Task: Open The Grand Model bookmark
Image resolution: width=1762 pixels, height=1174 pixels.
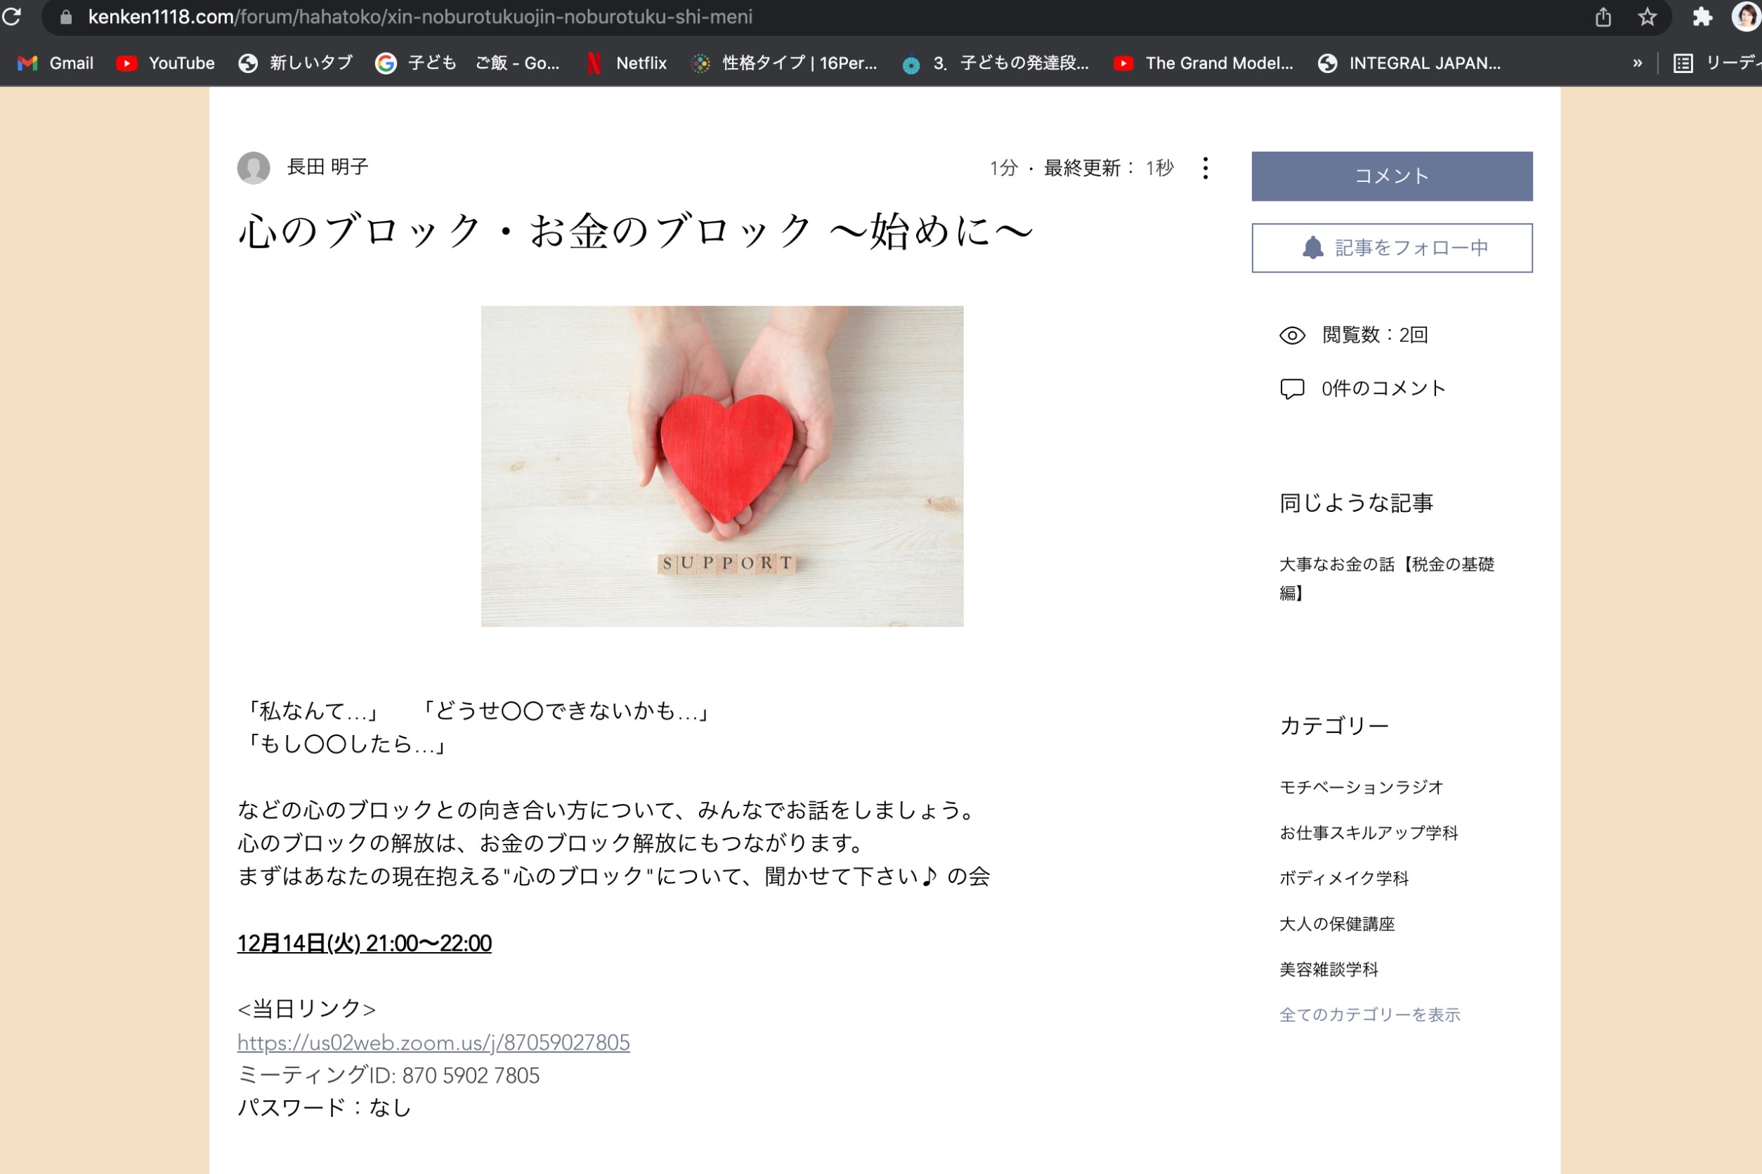Action: 1204,63
